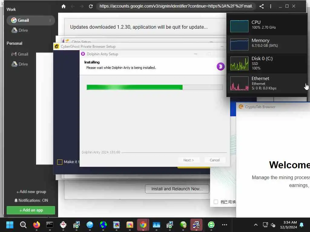Select Gmail under the Work group

[x=31, y=20]
